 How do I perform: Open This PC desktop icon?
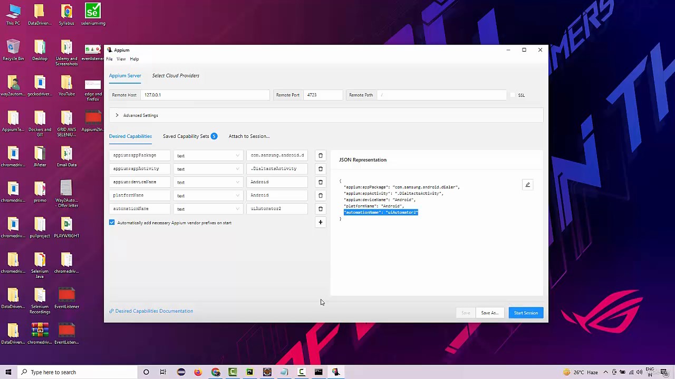tap(13, 15)
